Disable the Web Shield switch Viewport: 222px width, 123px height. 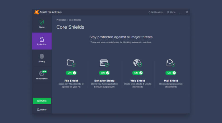pyautogui.click(x=137, y=73)
